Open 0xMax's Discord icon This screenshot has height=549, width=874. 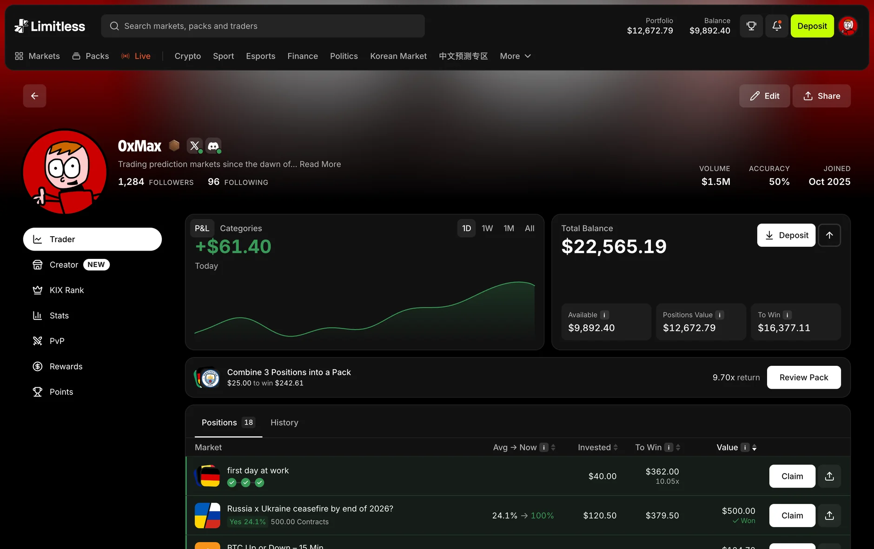coord(213,146)
